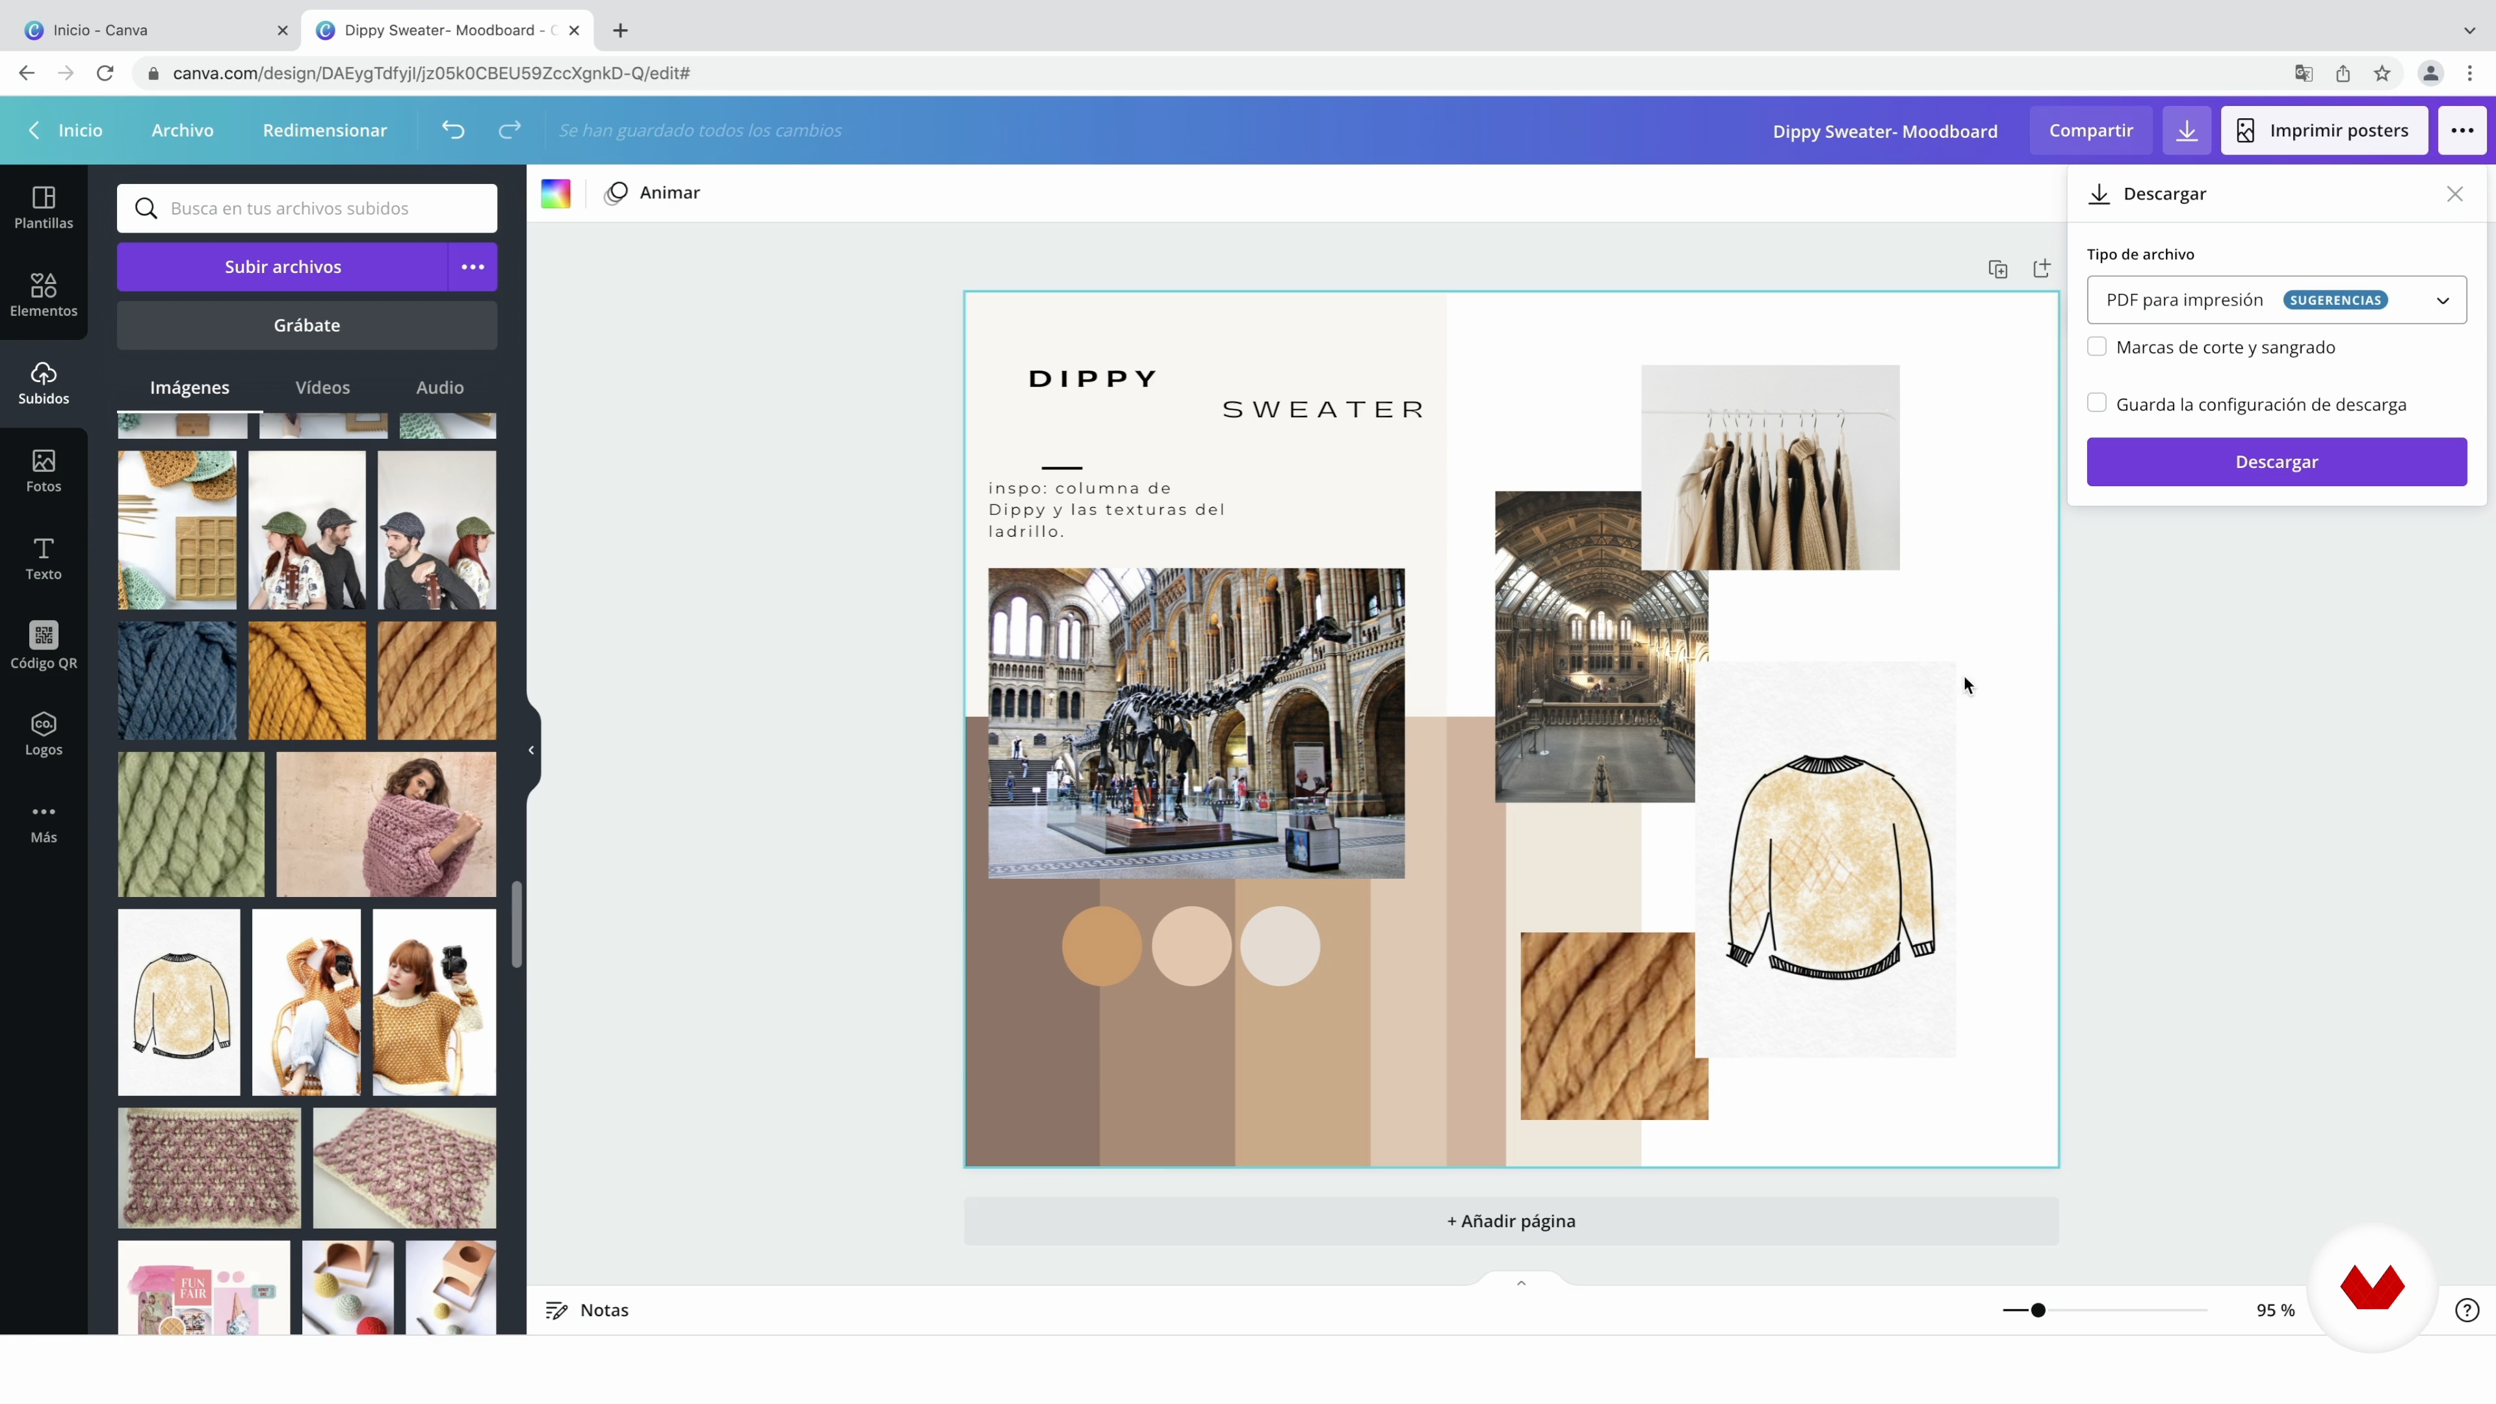Click the Inicio home button
The width and height of the screenshot is (2496, 1404).
(x=66, y=130)
